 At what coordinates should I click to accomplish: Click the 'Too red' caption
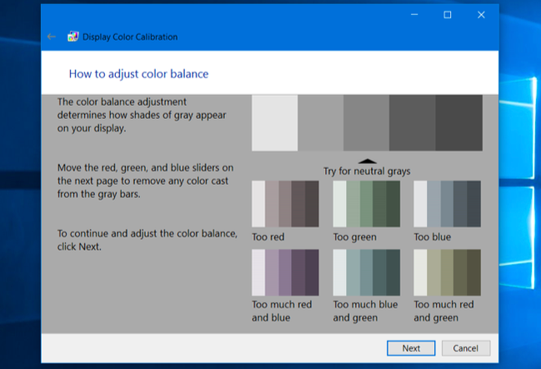click(268, 237)
